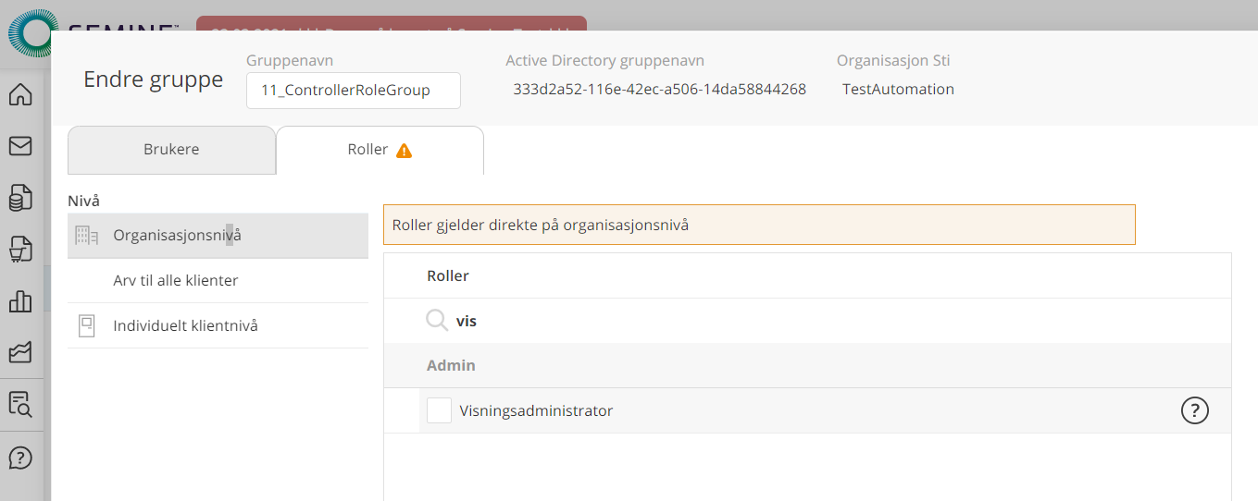Select Arv til alle klienter
This screenshot has width=1258, height=501.
tap(176, 280)
